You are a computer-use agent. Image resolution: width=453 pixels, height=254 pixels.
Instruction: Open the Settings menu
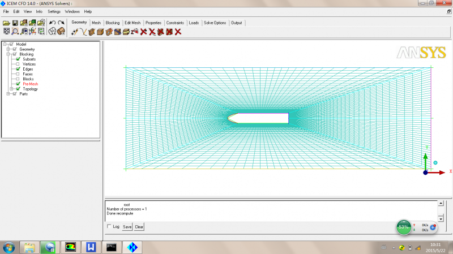pyautogui.click(x=54, y=11)
